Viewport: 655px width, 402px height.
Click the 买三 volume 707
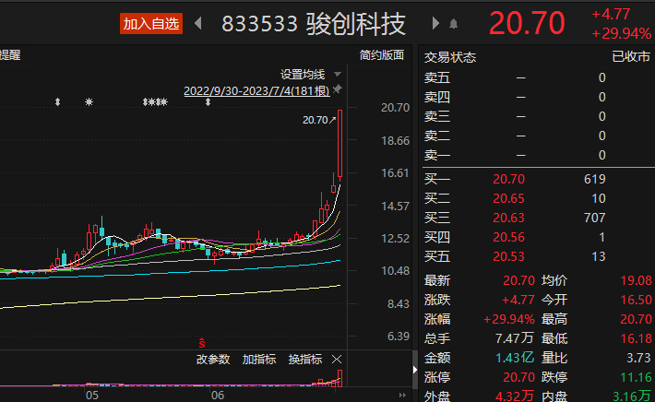click(x=594, y=218)
